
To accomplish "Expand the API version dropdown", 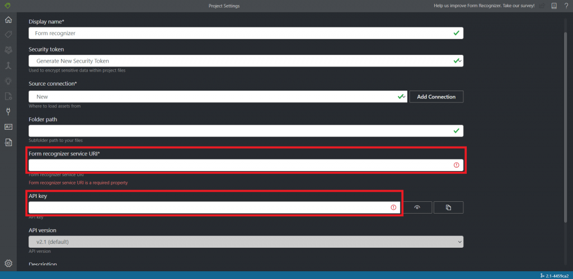I will [x=246, y=242].
